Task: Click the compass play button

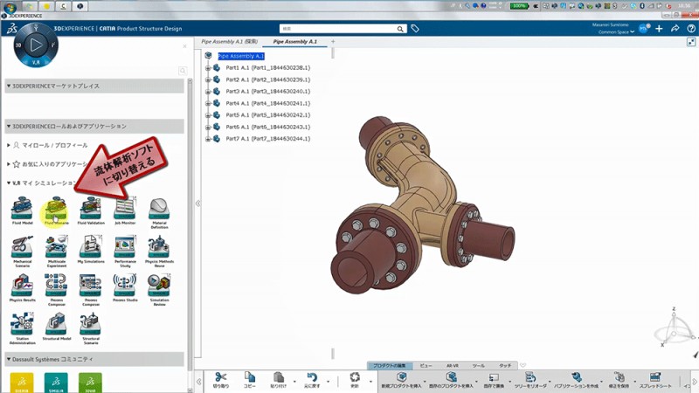Action: tap(36, 45)
